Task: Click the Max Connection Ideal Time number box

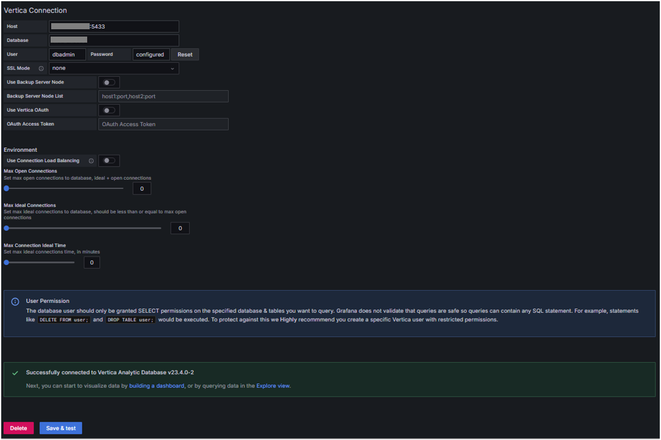Action: [x=91, y=262]
